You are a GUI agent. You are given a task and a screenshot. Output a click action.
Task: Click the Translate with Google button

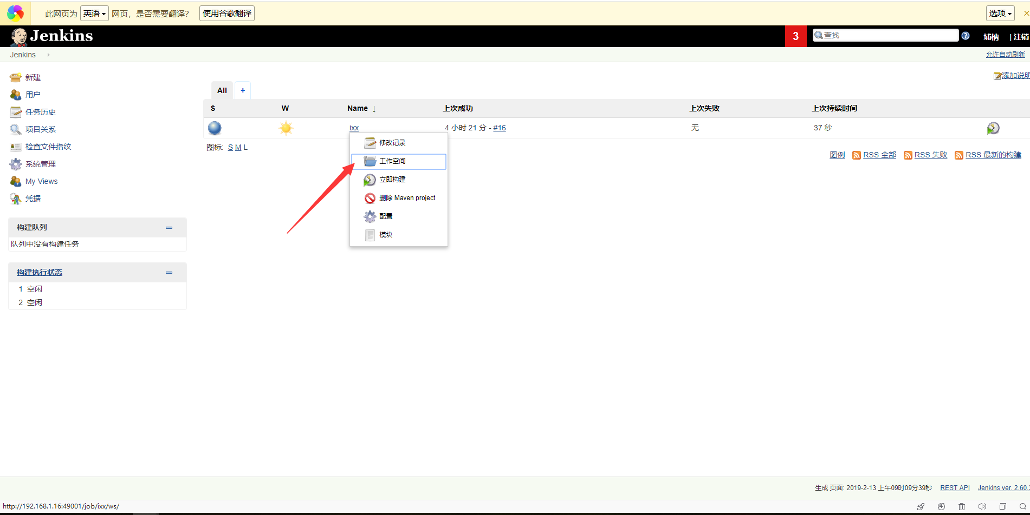pyautogui.click(x=227, y=14)
